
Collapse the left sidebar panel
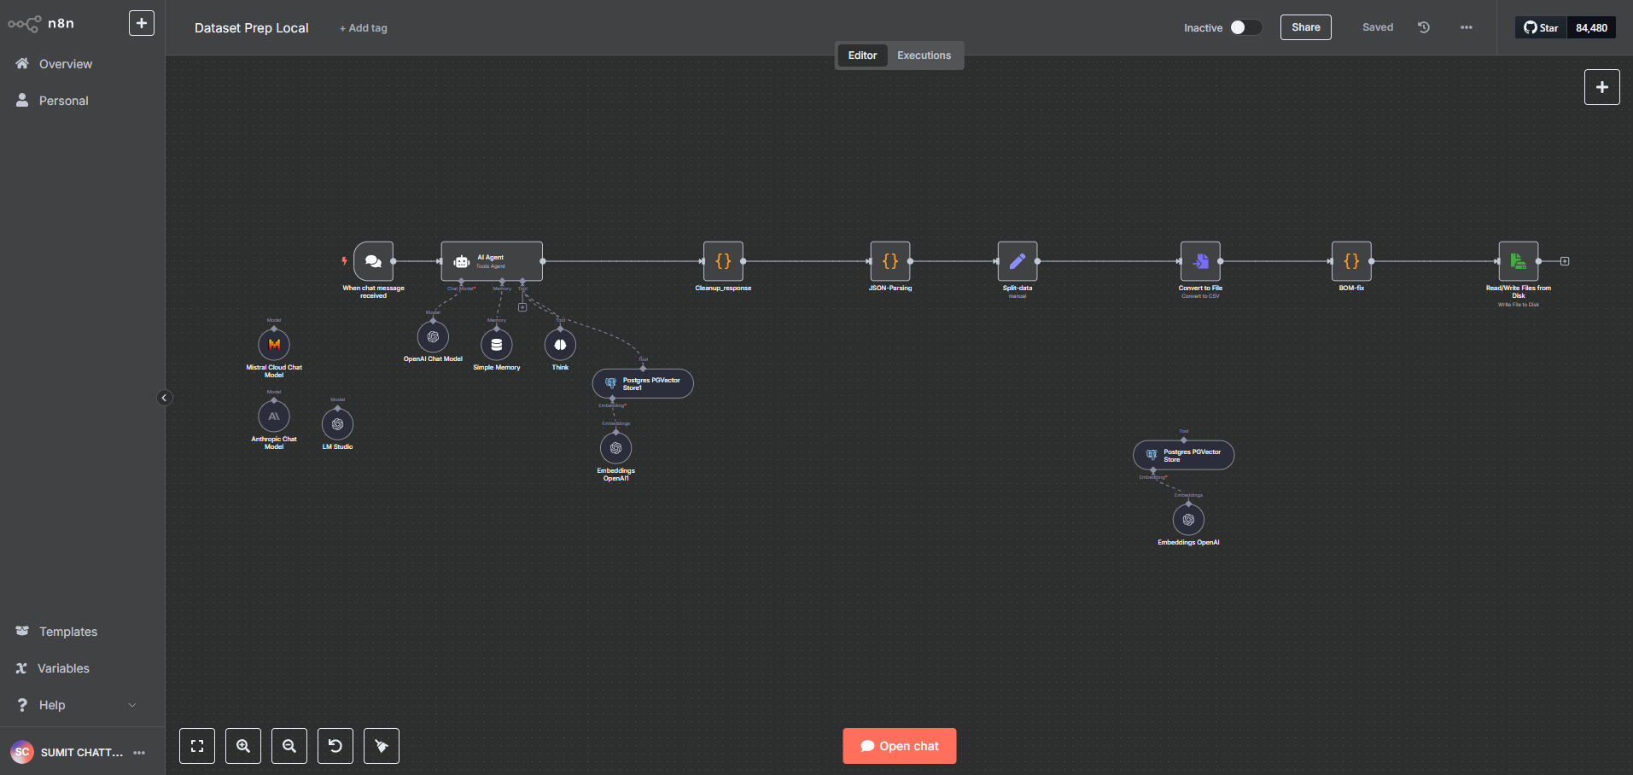tap(163, 397)
